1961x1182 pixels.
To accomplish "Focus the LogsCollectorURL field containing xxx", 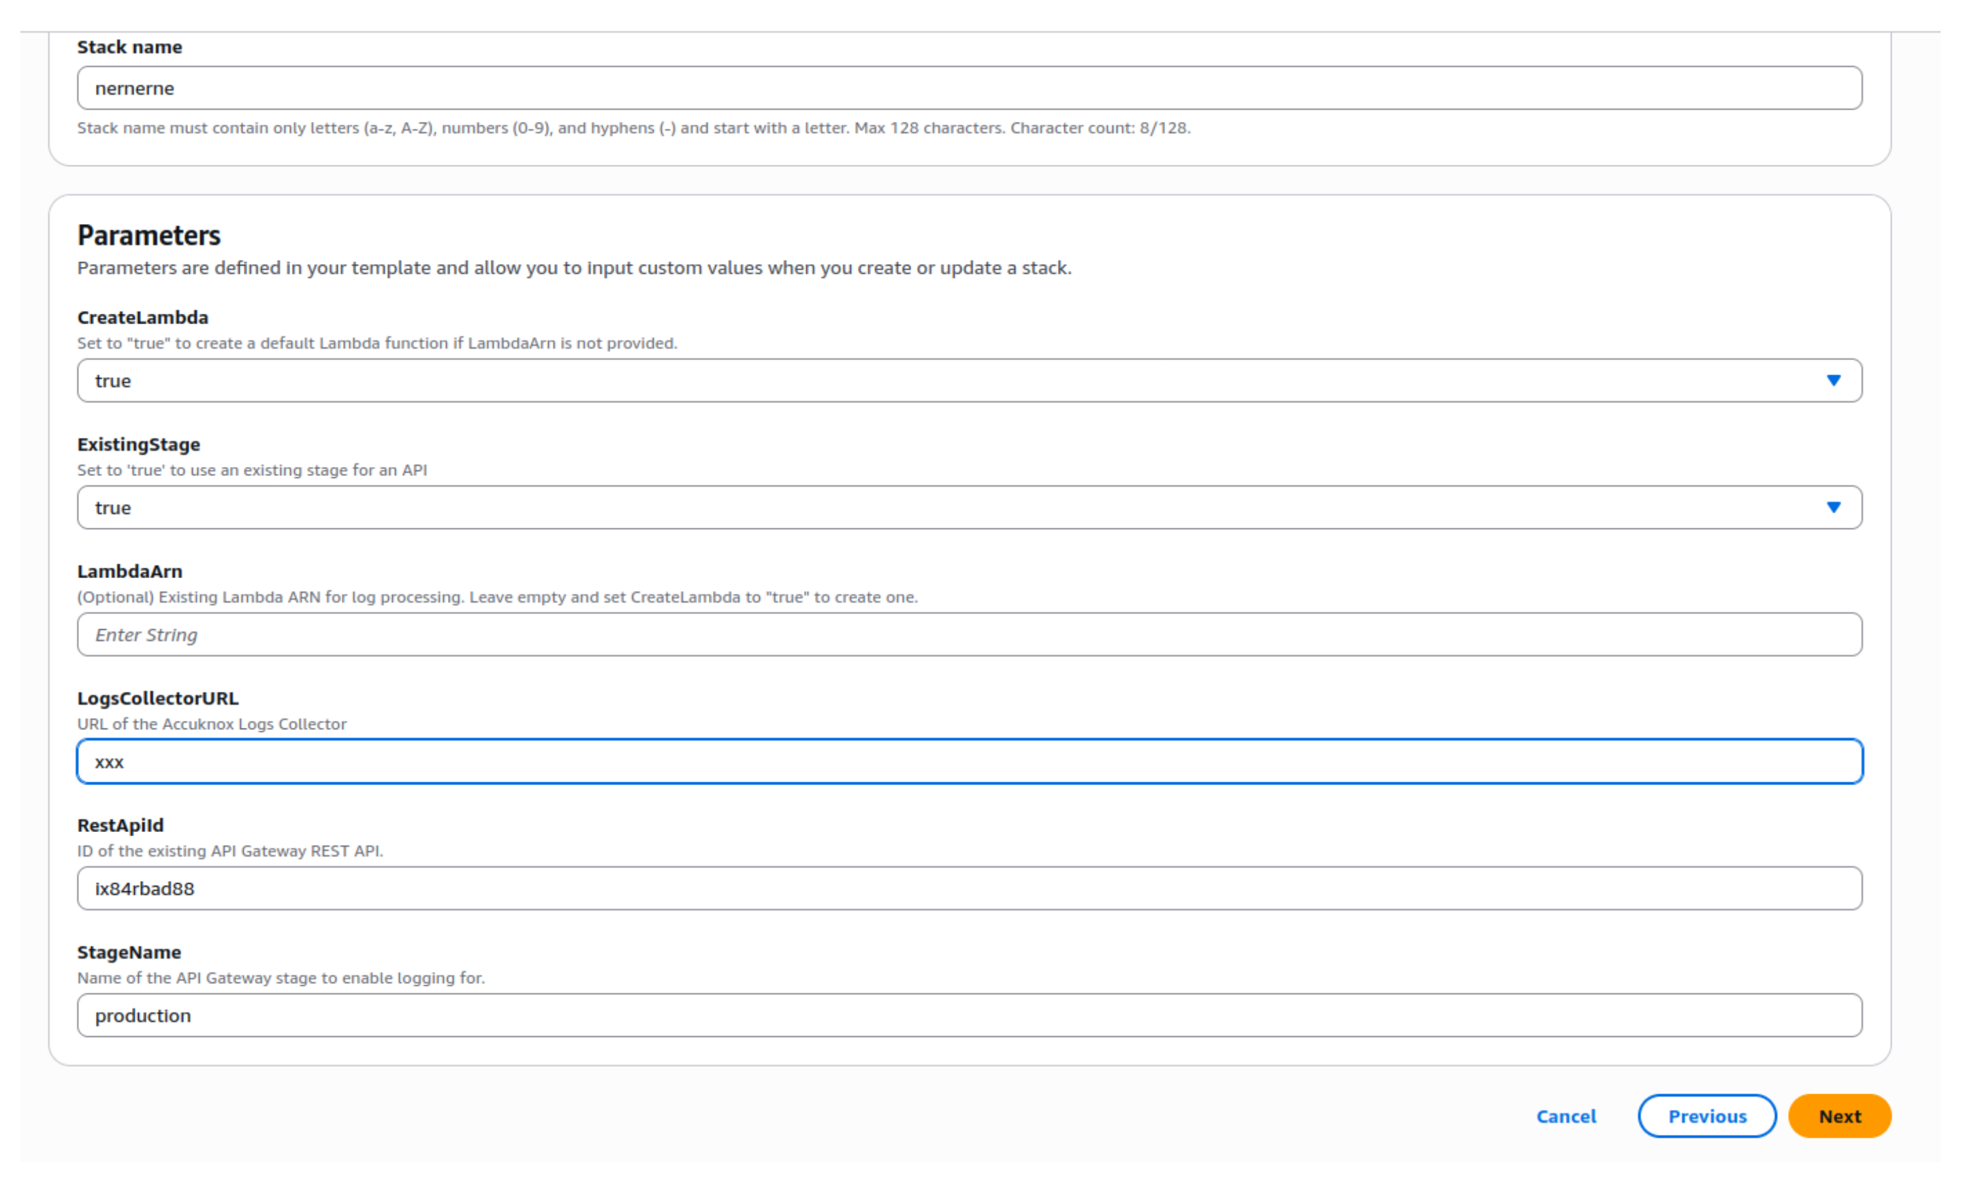I will (968, 761).
